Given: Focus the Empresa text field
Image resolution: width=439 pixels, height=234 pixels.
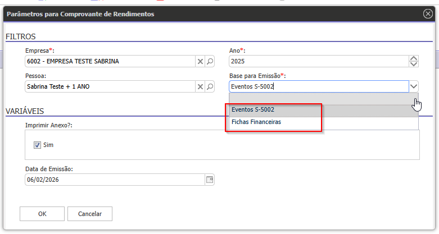Looking at the screenshot, I should (x=110, y=62).
